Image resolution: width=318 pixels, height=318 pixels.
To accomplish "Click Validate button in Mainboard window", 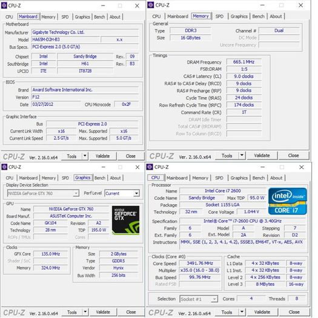I will point(103,156).
